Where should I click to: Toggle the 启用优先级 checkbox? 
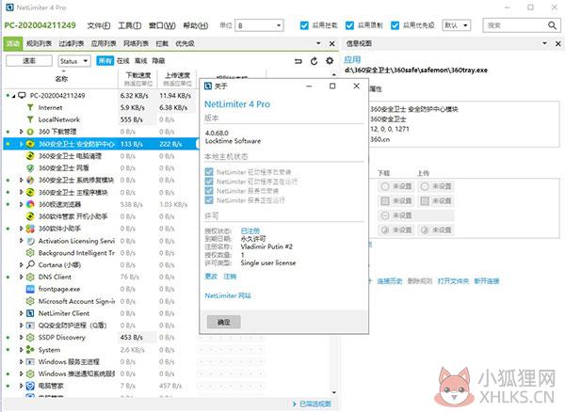click(395, 25)
